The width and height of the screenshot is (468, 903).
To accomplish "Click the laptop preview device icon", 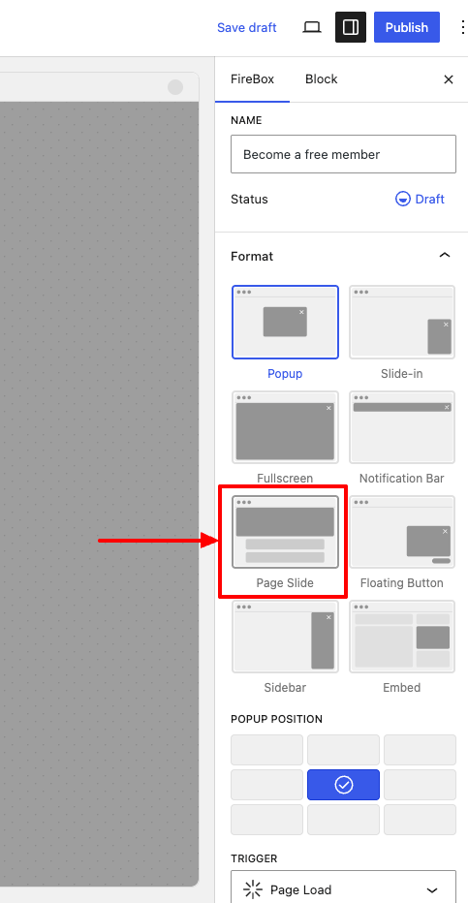I will 312,27.
